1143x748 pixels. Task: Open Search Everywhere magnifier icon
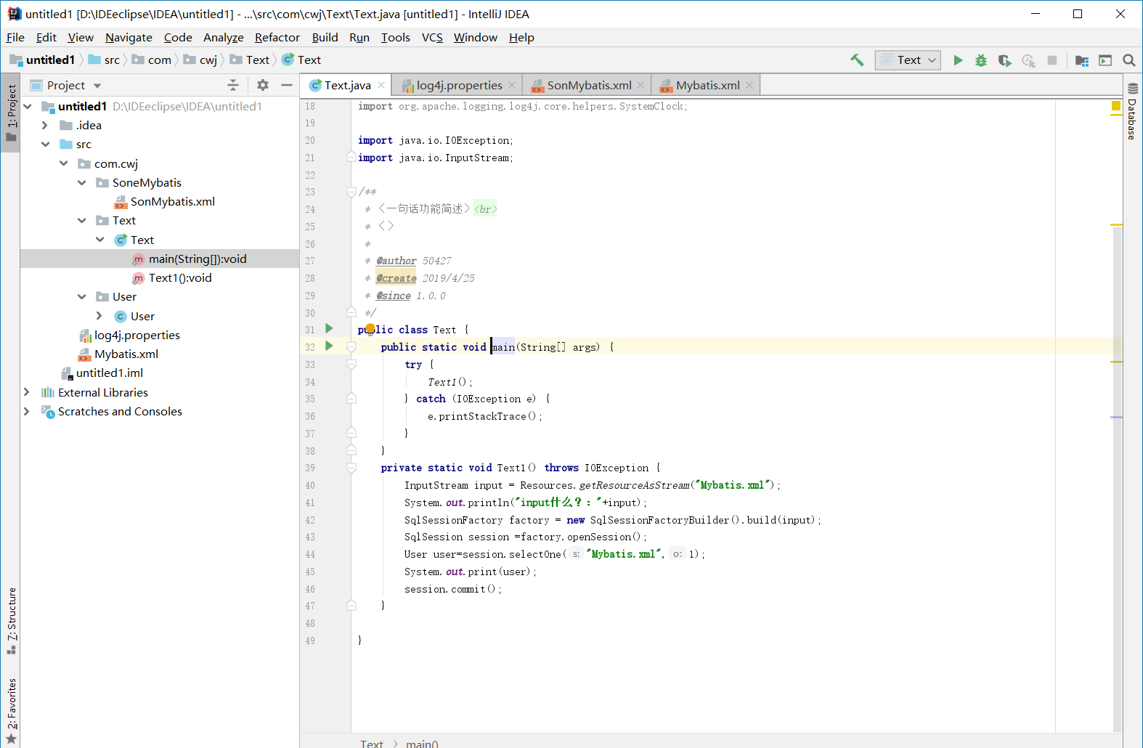pyautogui.click(x=1128, y=60)
